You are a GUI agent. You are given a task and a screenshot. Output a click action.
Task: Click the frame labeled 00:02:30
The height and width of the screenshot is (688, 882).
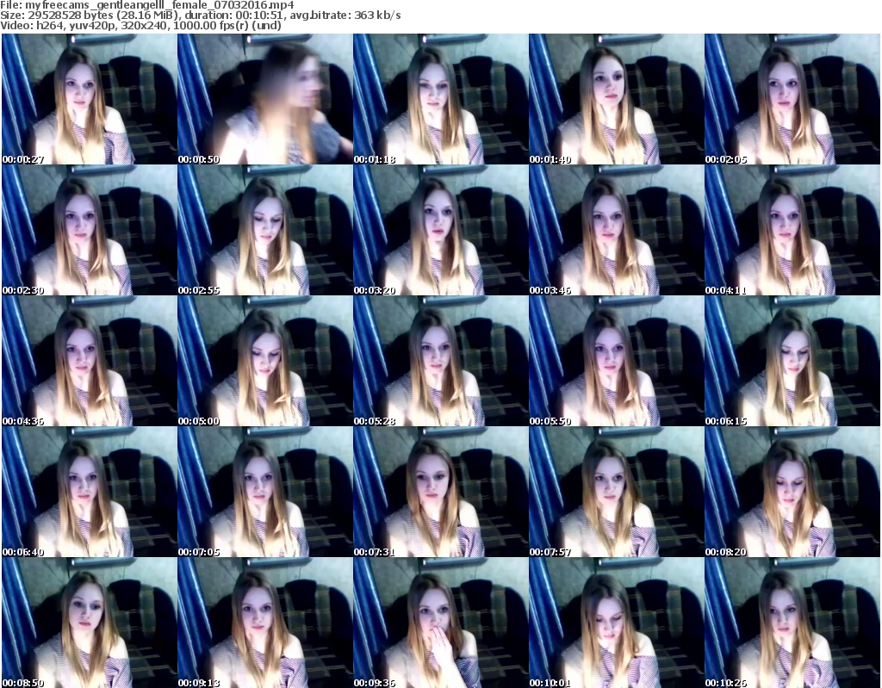tap(89, 231)
